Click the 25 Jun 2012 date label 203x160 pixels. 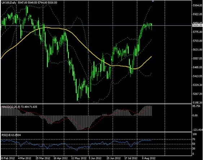pos(114,158)
